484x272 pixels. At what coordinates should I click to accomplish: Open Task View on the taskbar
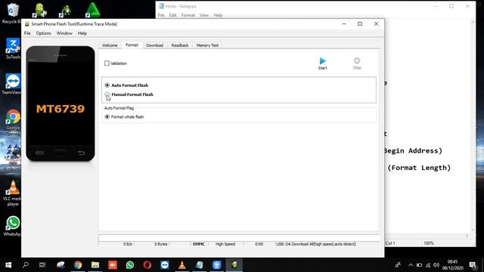click(42, 265)
